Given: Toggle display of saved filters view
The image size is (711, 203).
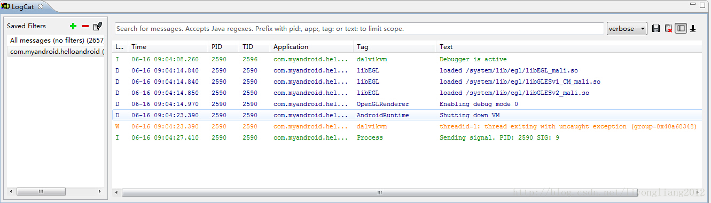Looking at the screenshot, I should (681, 28).
